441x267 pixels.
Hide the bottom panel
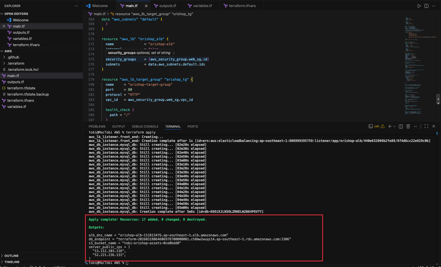[x=434, y=126]
